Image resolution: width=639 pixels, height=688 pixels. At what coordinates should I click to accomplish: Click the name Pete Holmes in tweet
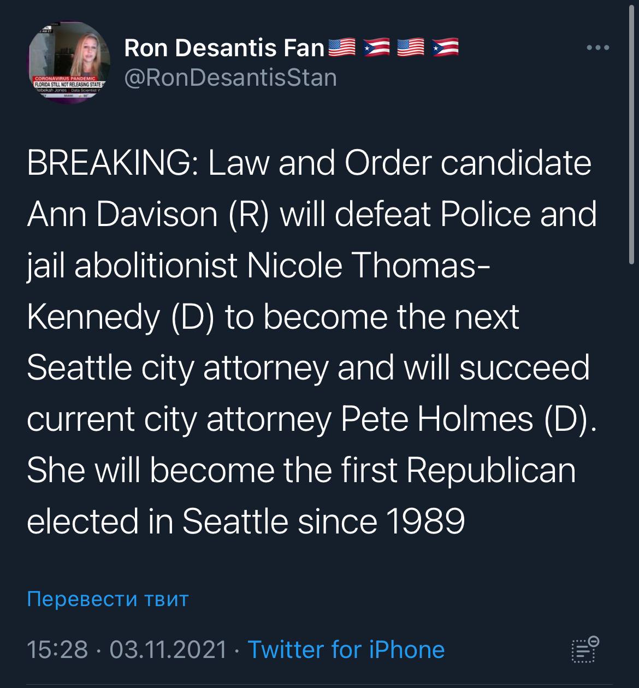click(437, 419)
